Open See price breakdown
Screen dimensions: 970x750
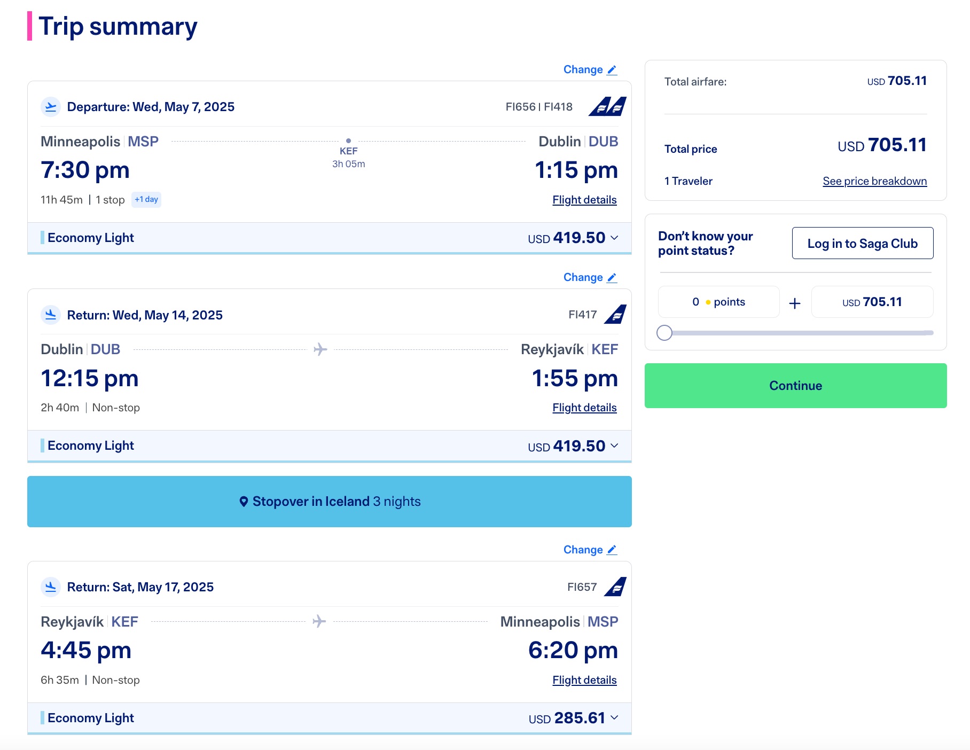pyautogui.click(x=874, y=181)
